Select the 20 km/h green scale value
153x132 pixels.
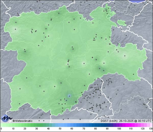(25, 129)
